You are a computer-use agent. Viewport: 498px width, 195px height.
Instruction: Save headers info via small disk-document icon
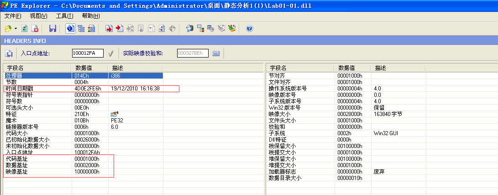[9, 53]
